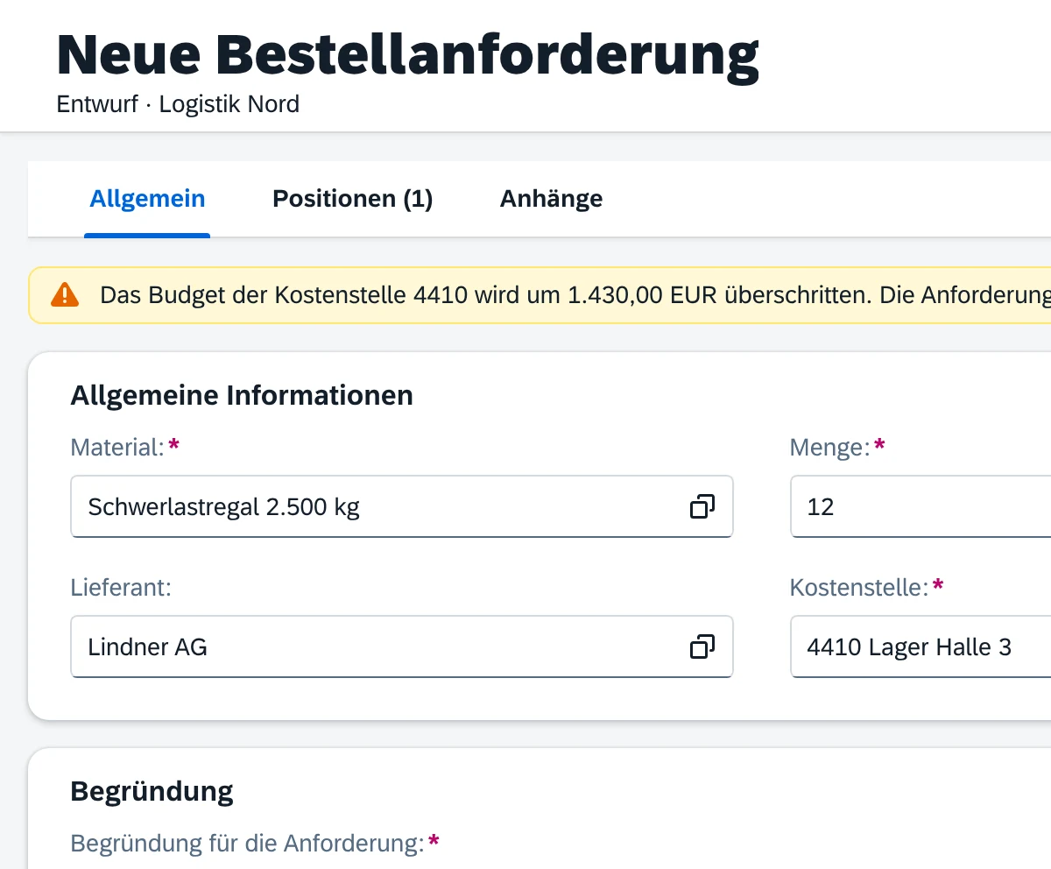The image size is (1051, 869).
Task: Click the Material: field label
Action: 117,448
